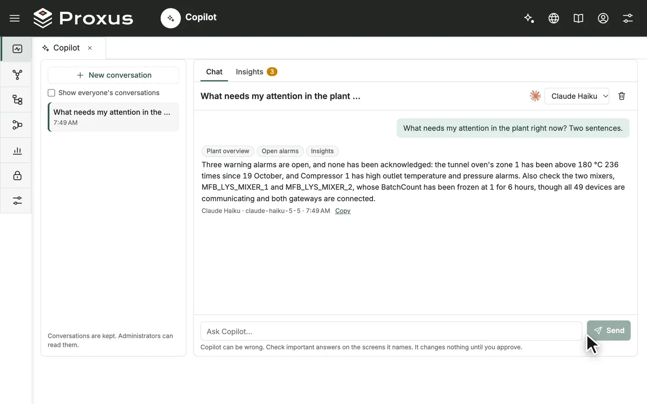Close the Copilot tab

90,48
